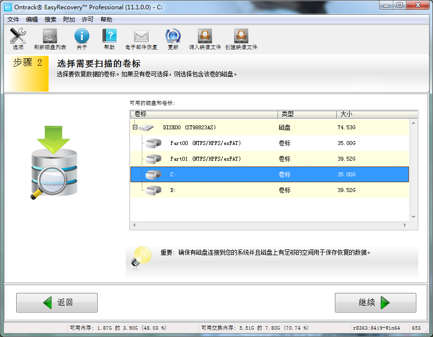The width and height of the screenshot is (433, 337).
Task: Click the horizontal scrollbar left arrow
Action: point(134,225)
